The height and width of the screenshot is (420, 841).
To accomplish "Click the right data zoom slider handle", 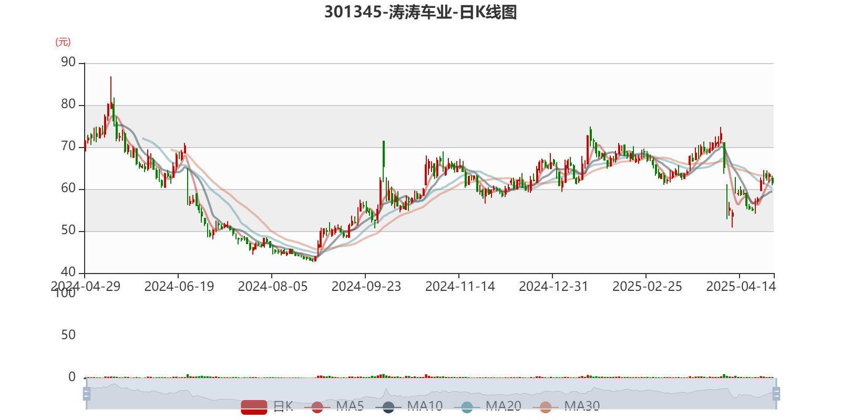I will pyautogui.click(x=777, y=393).
